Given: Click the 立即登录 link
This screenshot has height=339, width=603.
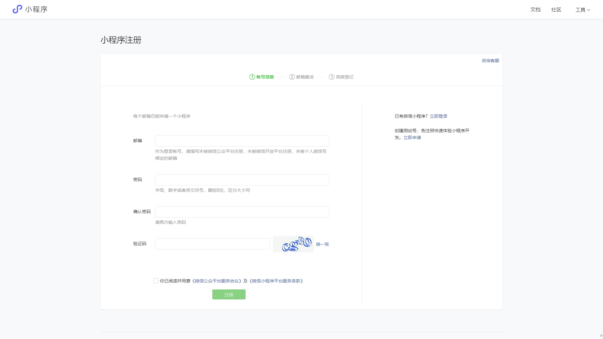Looking at the screenshot, I should [x=438, y=116].
